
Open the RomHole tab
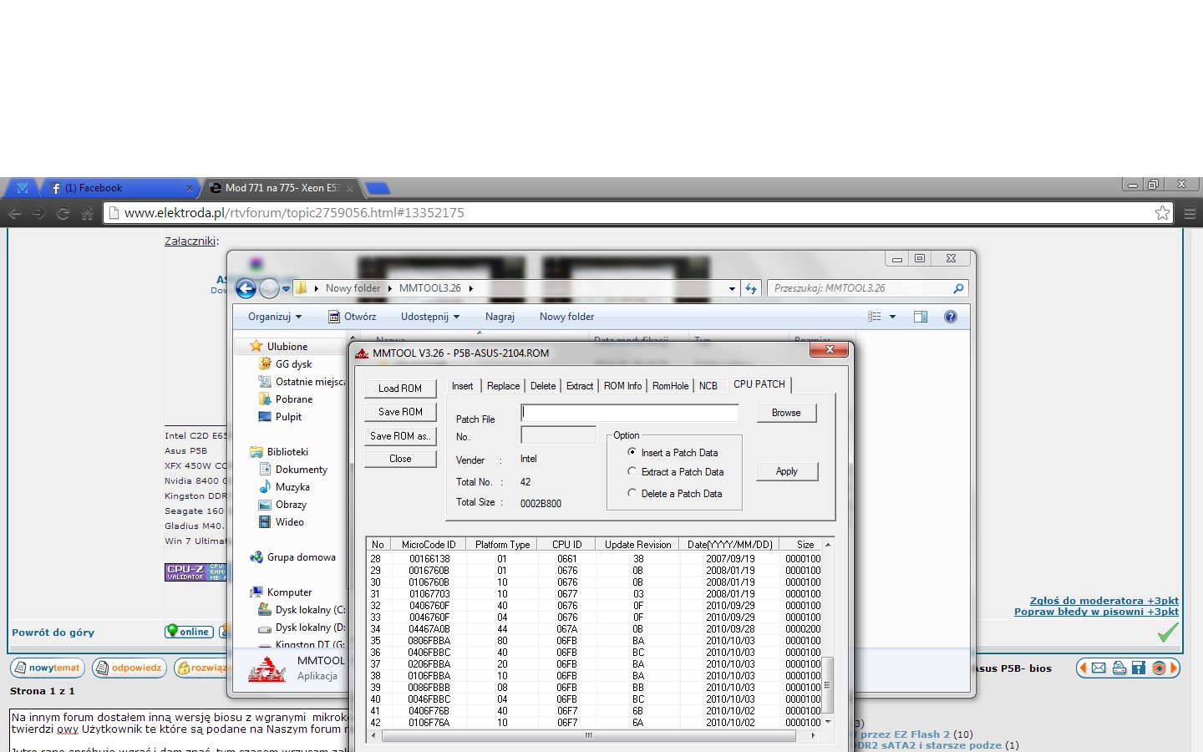tap(671, 386)
